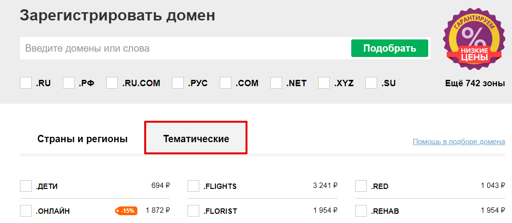The width and height of the screenshot is (512, 223).
Task: Expand the "Ещё 742 зоны" zone list
Action: [x=474, y=83]
